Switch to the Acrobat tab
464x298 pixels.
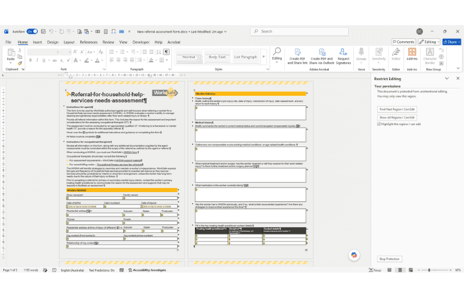tap(174, 42)
